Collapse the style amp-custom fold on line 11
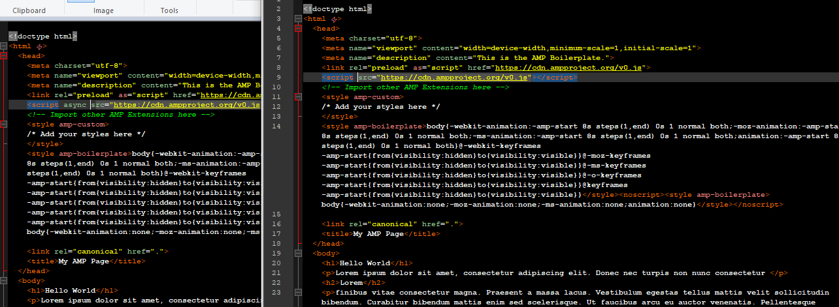Screen dimensions: 839x307 pos(298,96)
